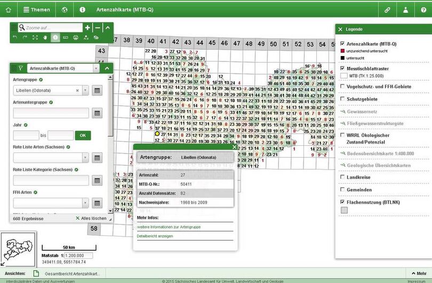Click the zoom-out minus button
432x283 pixels.
point(98,28)
